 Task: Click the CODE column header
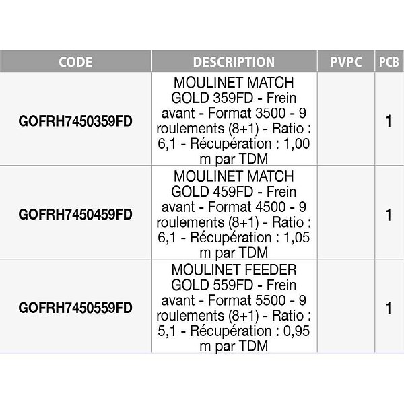[75, 62]
